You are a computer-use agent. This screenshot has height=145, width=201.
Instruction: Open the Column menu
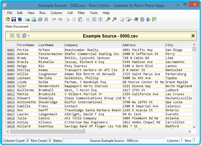[56, 13]
